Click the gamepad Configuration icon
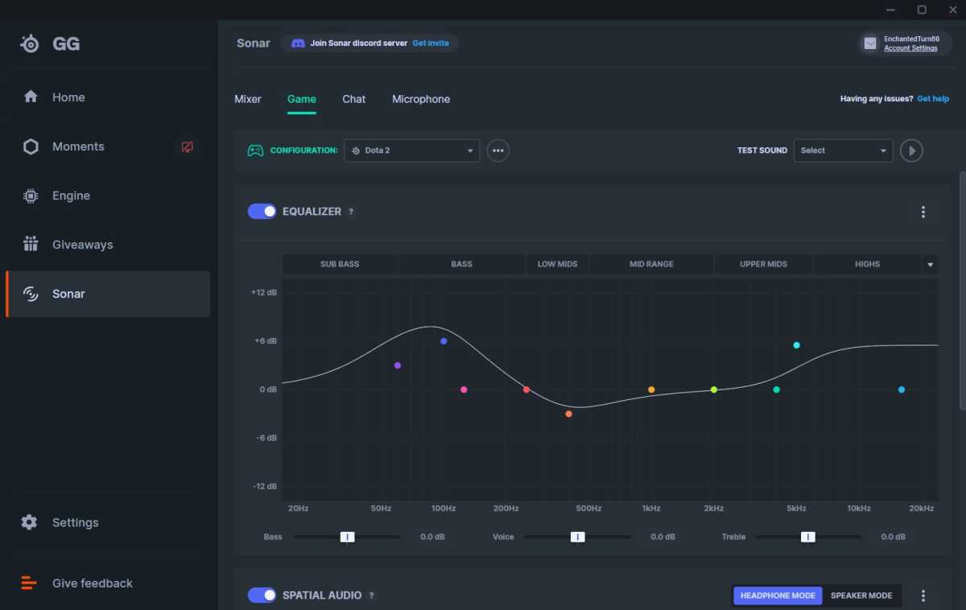Screen dimensions: 966x610 [255, 150]
